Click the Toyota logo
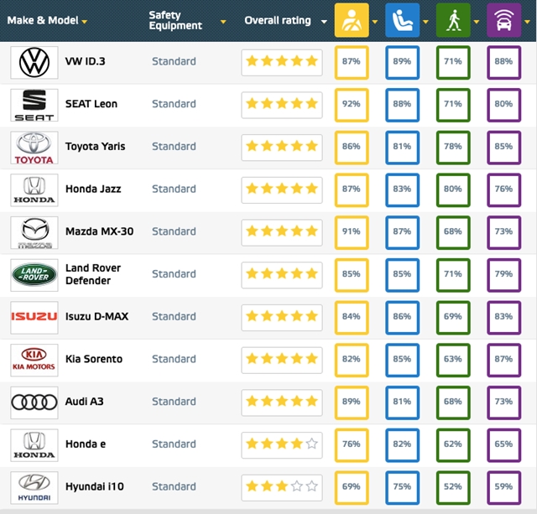Image resolution: width=537 pixels, height=514 pixels. tap(34, 147)
